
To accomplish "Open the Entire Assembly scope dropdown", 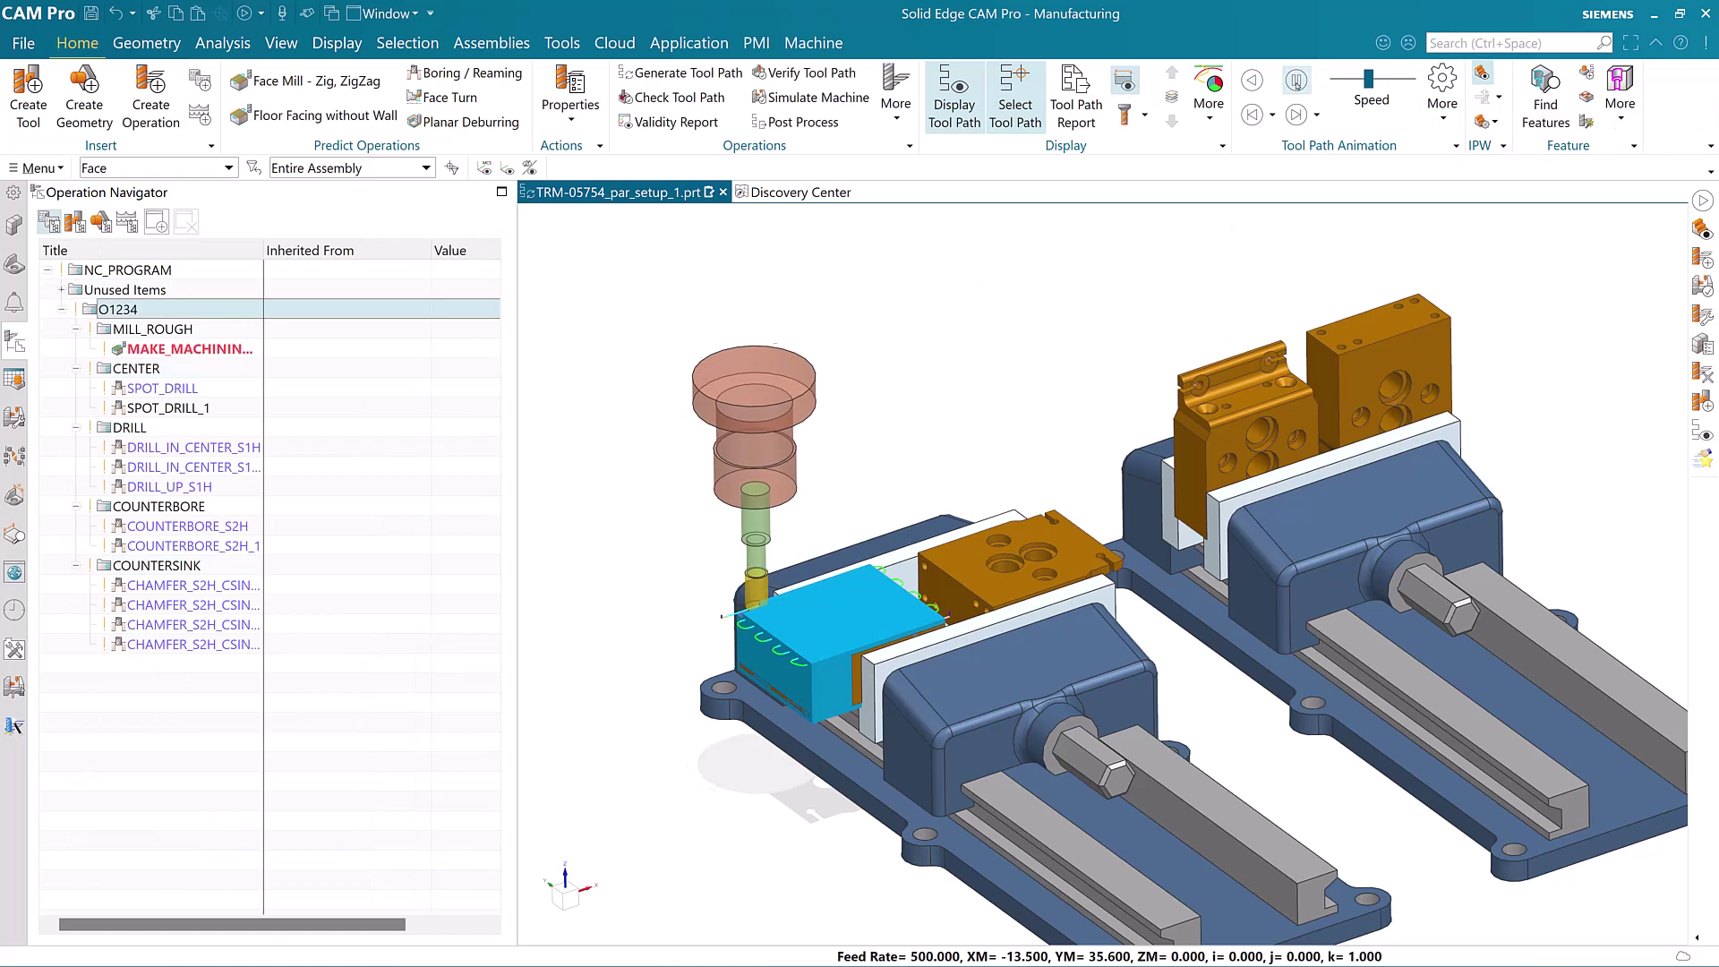I will pyautogui.click(x=352, y=167).
